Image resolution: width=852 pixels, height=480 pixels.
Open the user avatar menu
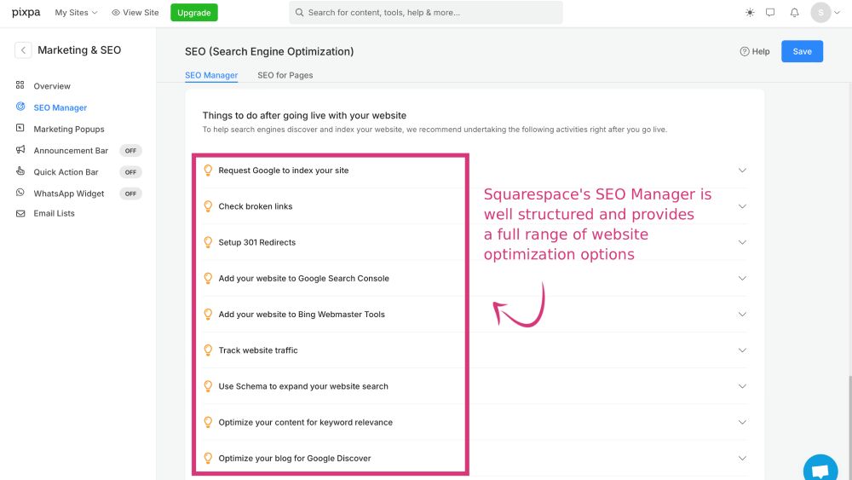tap(825, 13)
